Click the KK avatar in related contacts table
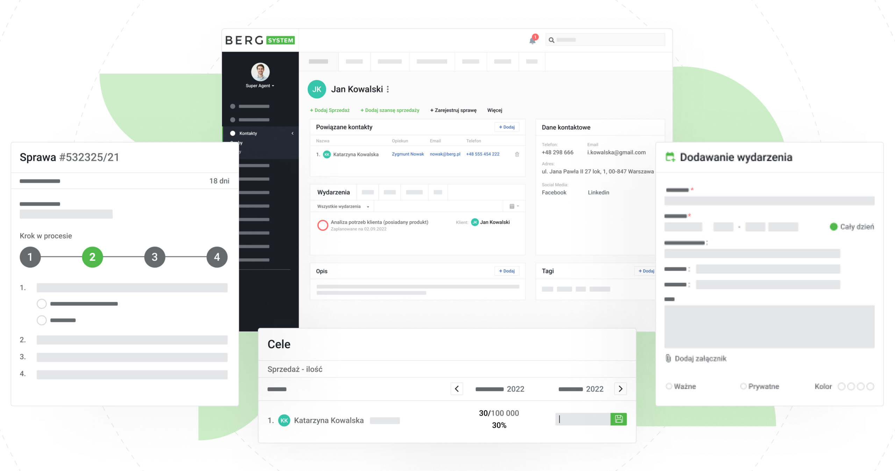 327,154
